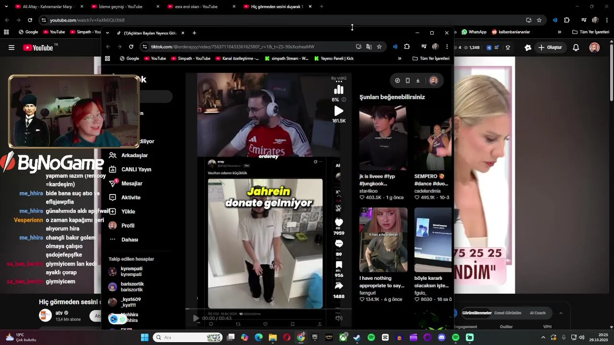614x345 pixels.
Task: Open extensions puzzle icon in TikTok window
Action: click(407, 46)
